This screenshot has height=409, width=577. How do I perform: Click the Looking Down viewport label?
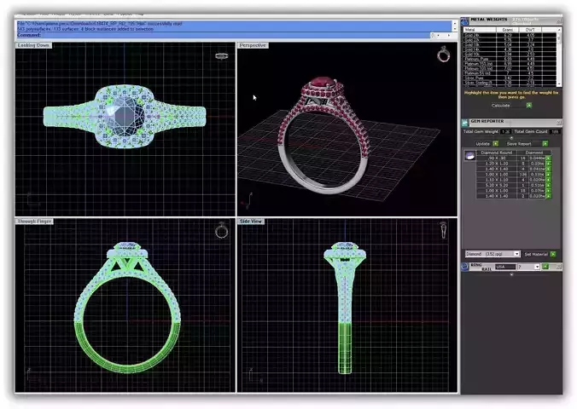coord(33,45)
